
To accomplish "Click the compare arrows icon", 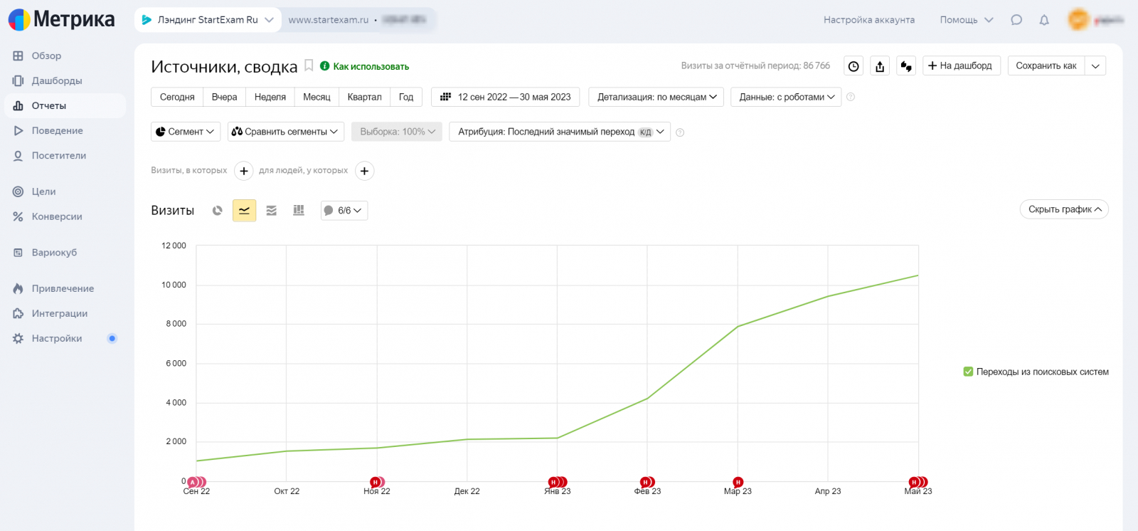I will pyautogui.click(x=906, y=66).
